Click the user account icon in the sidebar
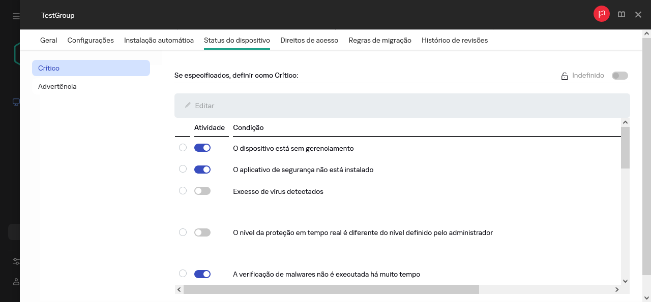This screenshot has height=302, width=651. [x=15, y=282]
